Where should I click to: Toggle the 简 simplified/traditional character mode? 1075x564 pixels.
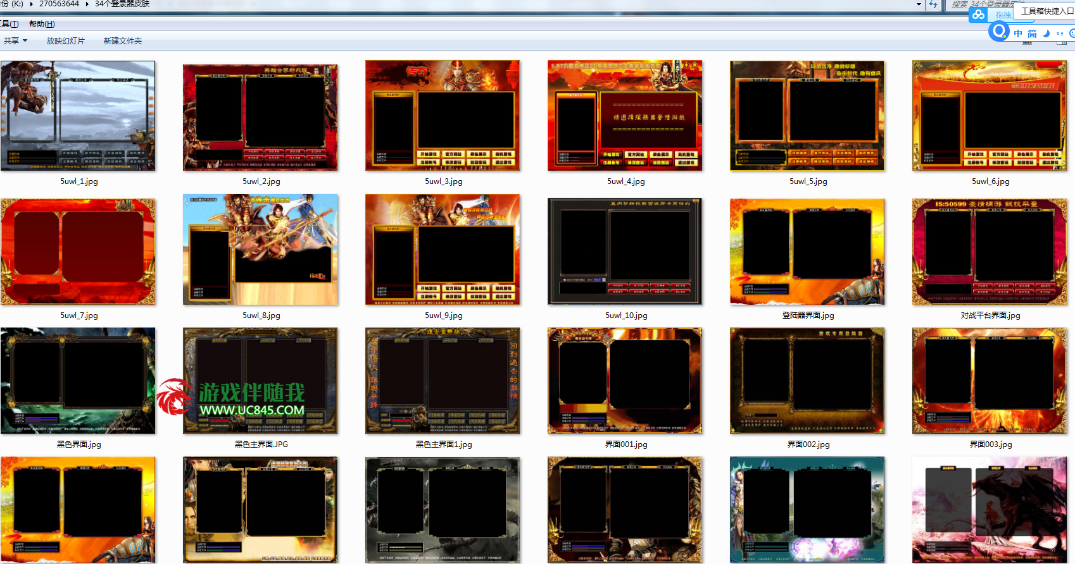tap(1032, 34)
